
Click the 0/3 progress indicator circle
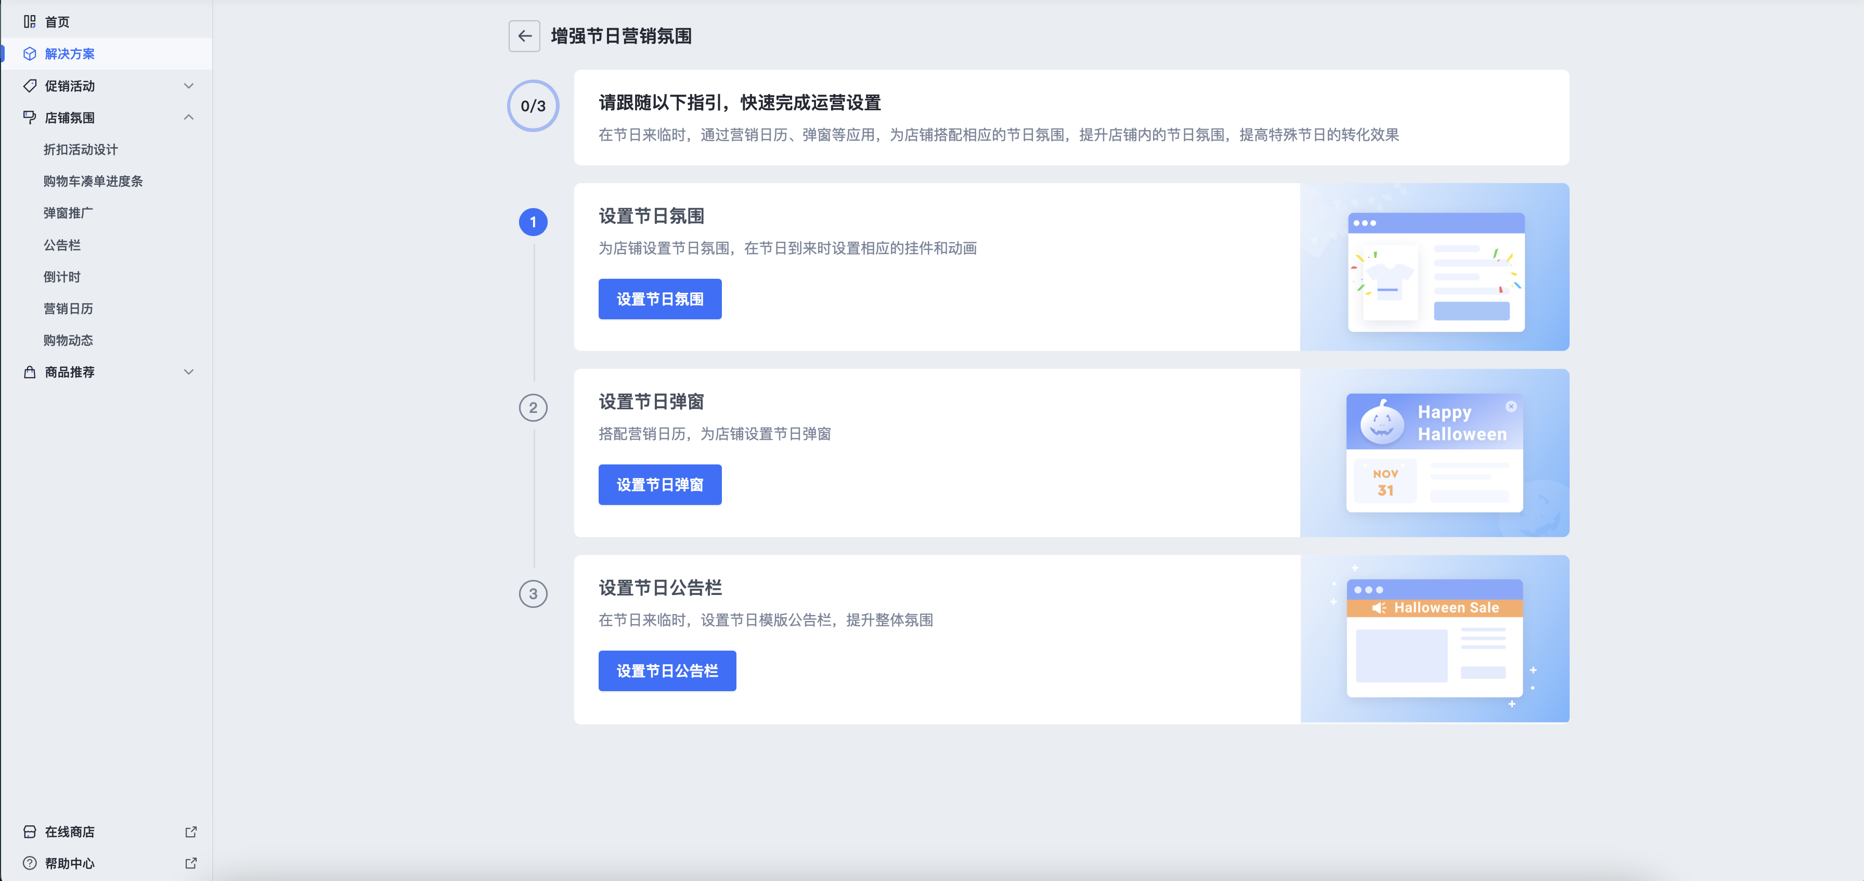[x=533, y=106]
